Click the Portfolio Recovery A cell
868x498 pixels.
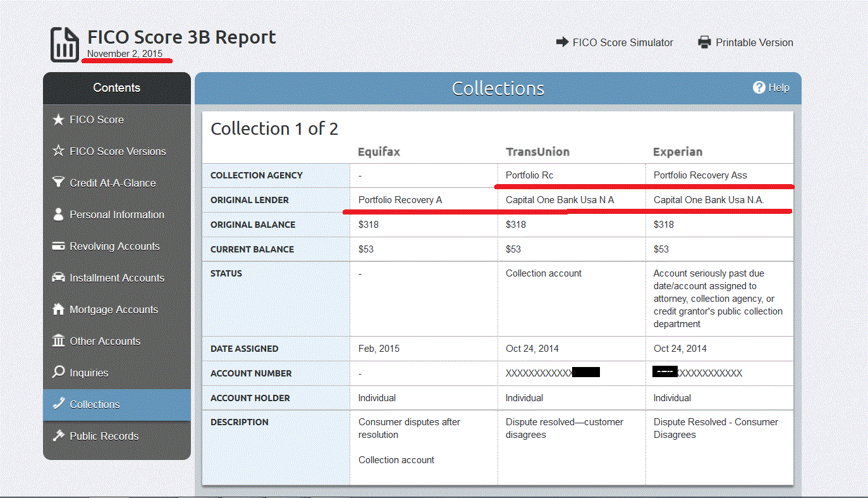point(400,200)
